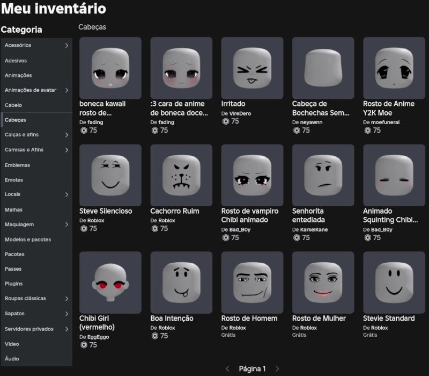The image size is (429, 376).
Task: Open the Adesivos category
Action: (x=36, y=61)
